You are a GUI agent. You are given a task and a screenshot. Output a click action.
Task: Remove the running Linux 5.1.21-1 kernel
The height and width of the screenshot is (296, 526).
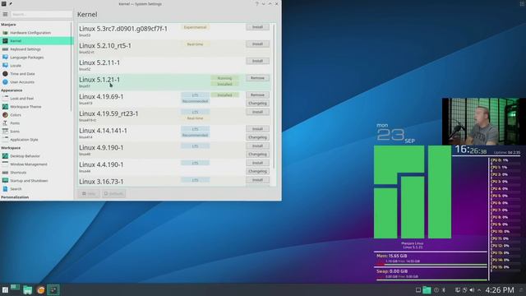[x=257, y=78]
